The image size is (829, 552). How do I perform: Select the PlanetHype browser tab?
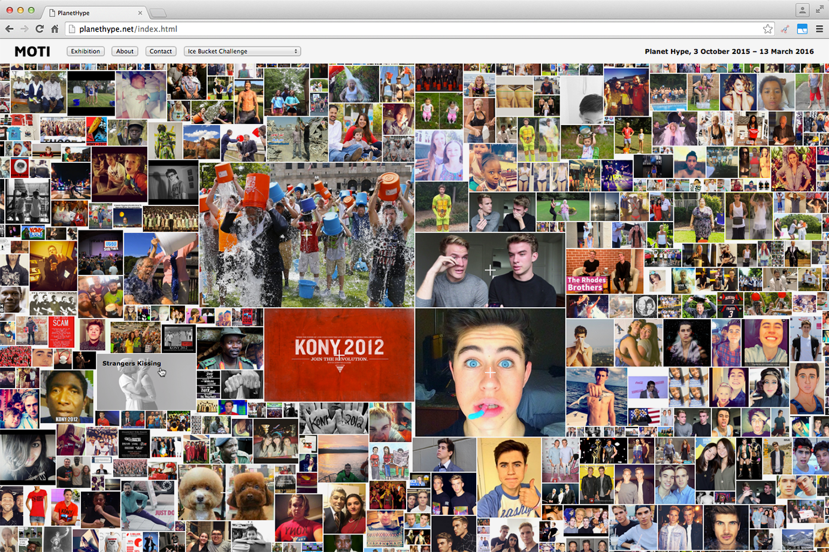tap(90, 13)
